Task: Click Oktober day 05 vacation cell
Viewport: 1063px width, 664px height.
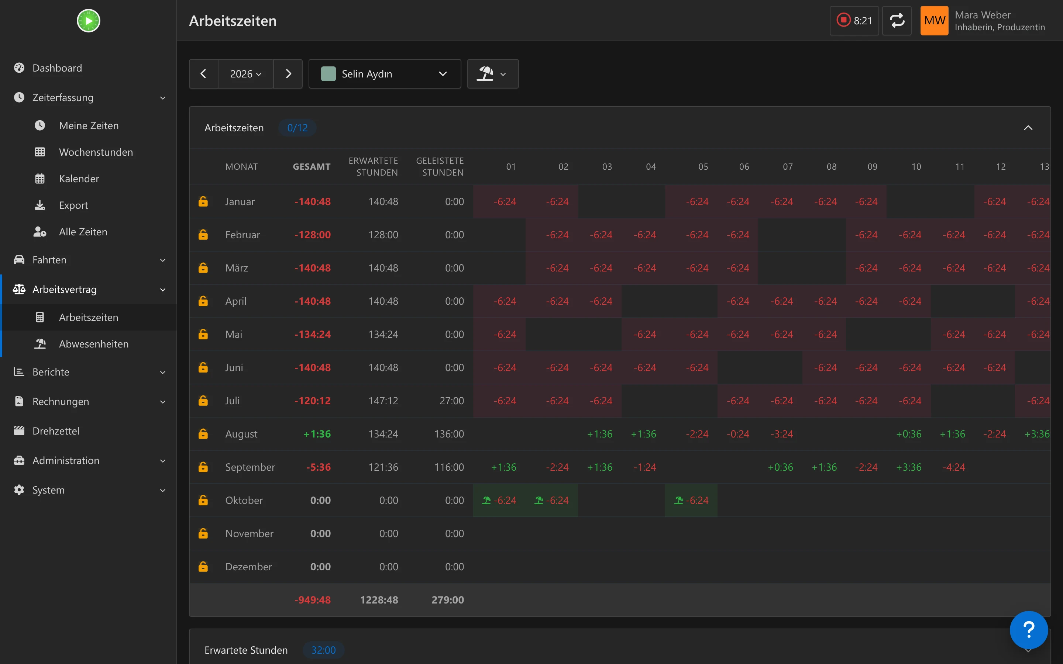Action: pyautogui.click(x=691, y=500)
